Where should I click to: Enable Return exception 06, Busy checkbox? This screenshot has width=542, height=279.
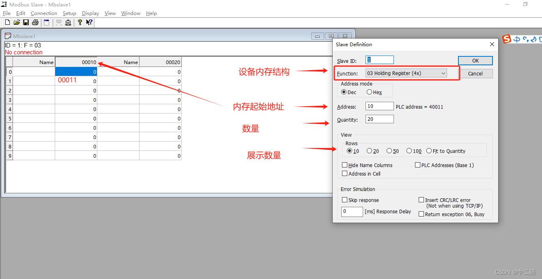point(452,214)
